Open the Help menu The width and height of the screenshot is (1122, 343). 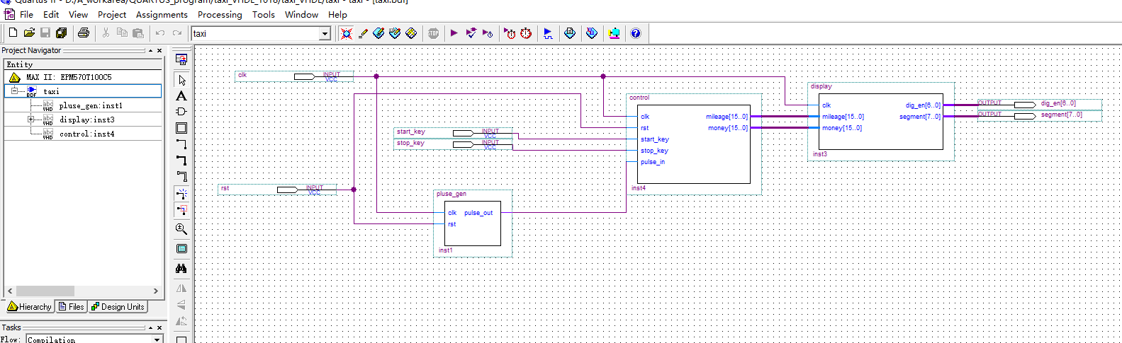(x=337, y=14)
